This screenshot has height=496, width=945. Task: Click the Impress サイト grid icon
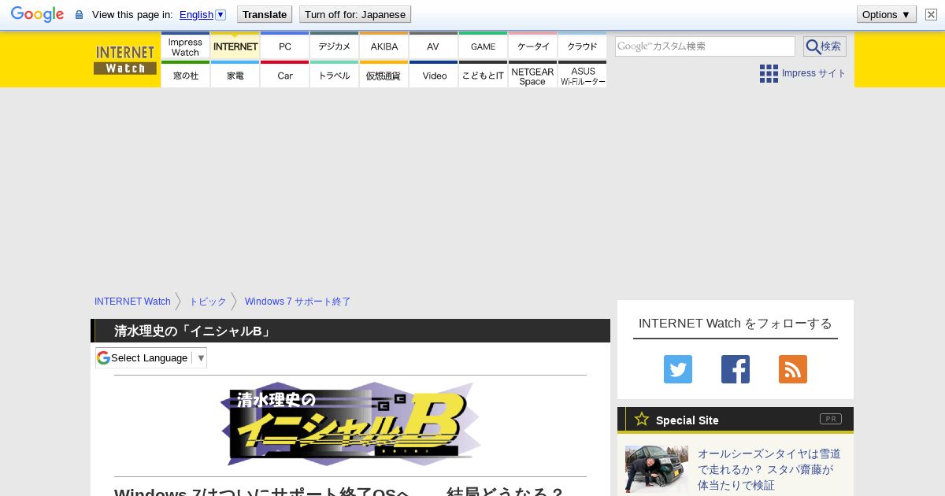[769, 73]
